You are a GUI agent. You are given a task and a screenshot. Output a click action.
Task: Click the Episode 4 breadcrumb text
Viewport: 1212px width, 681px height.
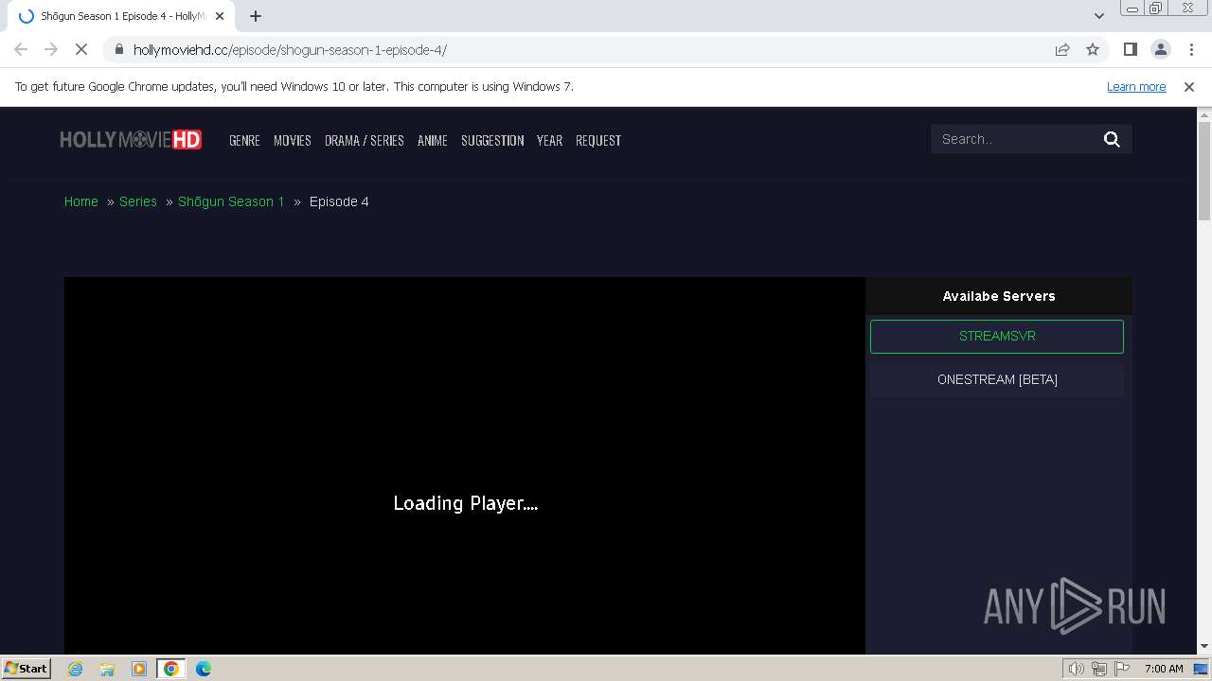pos(339,201)
